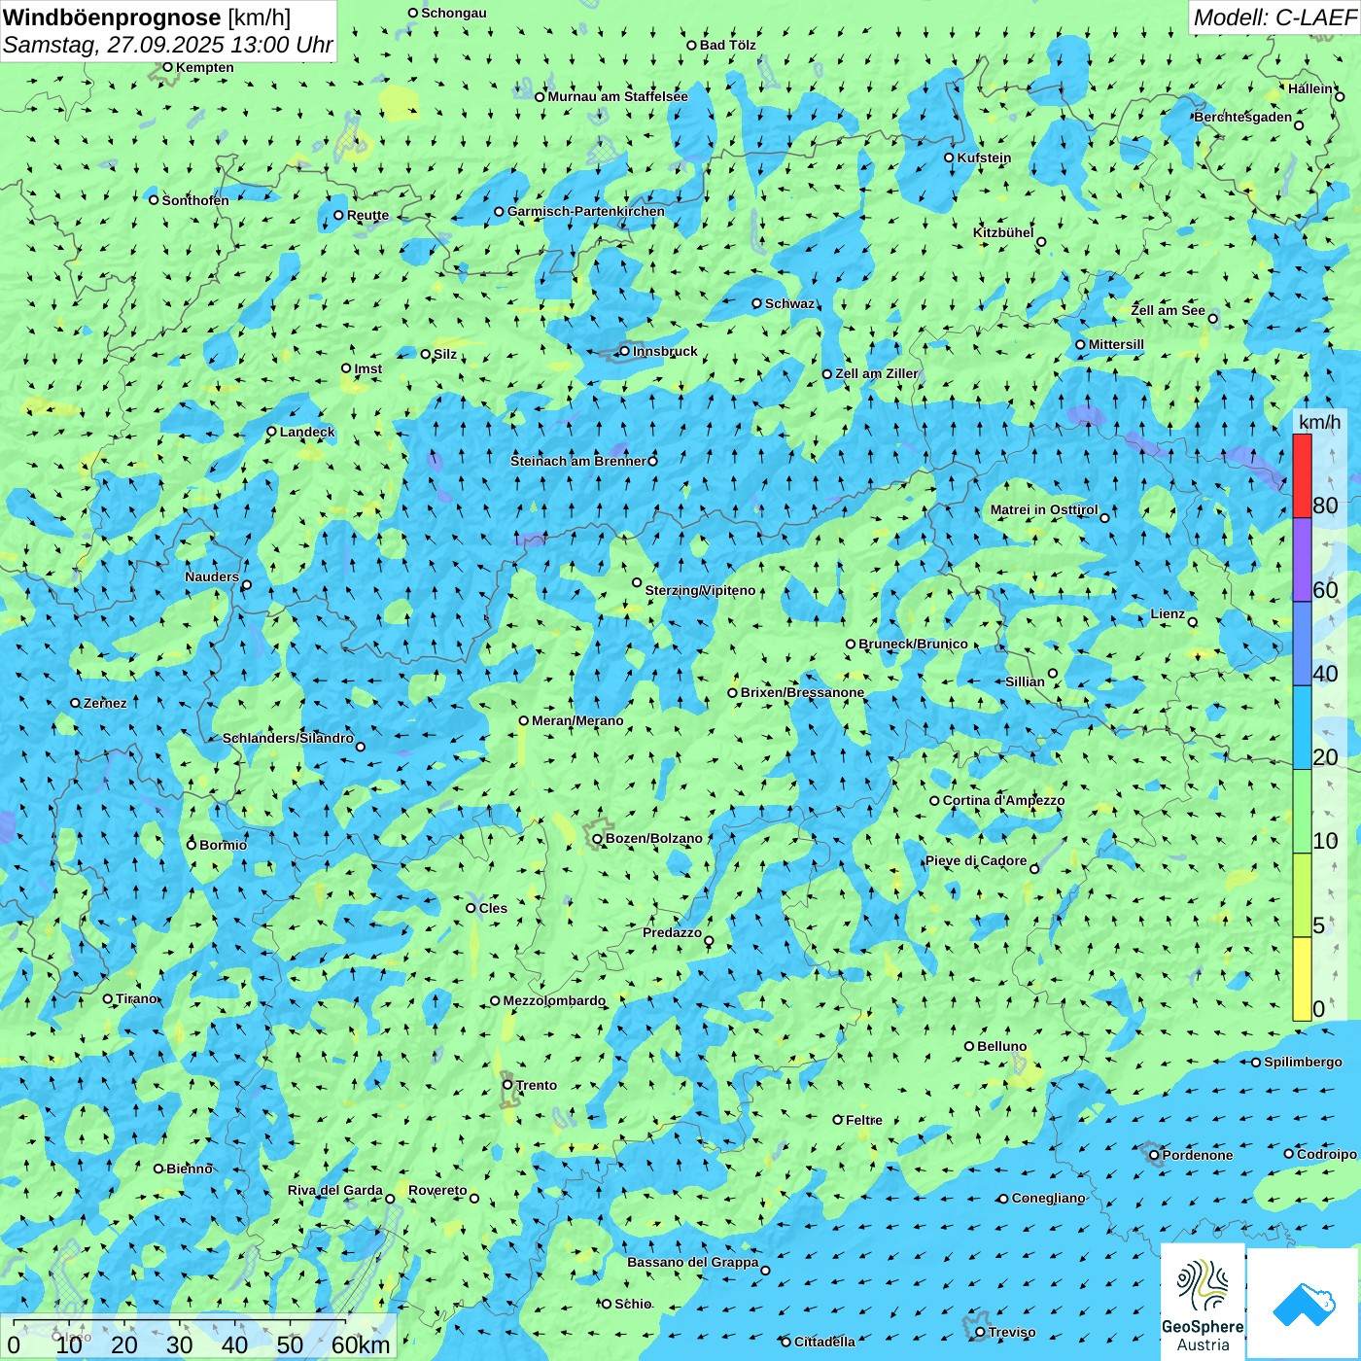Select the Bozen/Bolzano city marker
Viewport: 1361px width, 1361px height.
598,839
